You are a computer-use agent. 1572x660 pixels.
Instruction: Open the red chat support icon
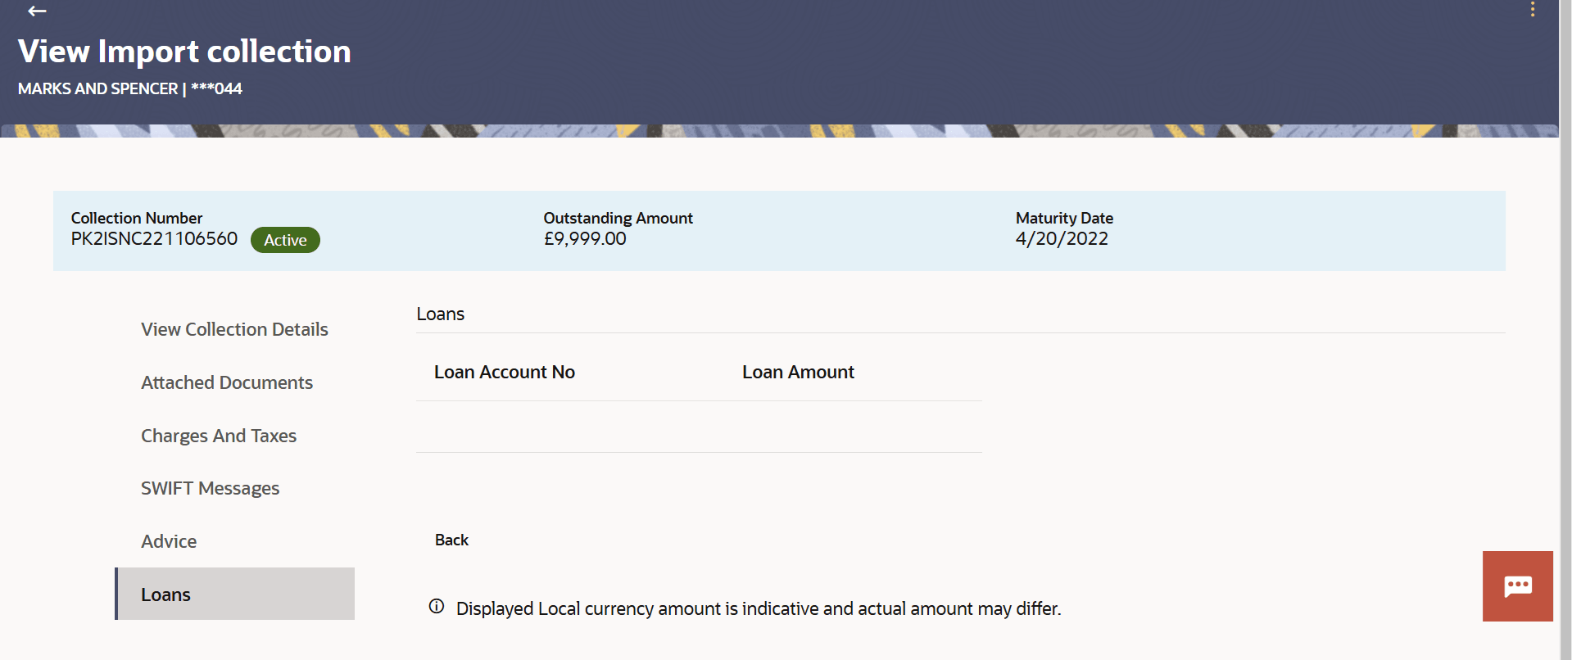[1517, 586]
